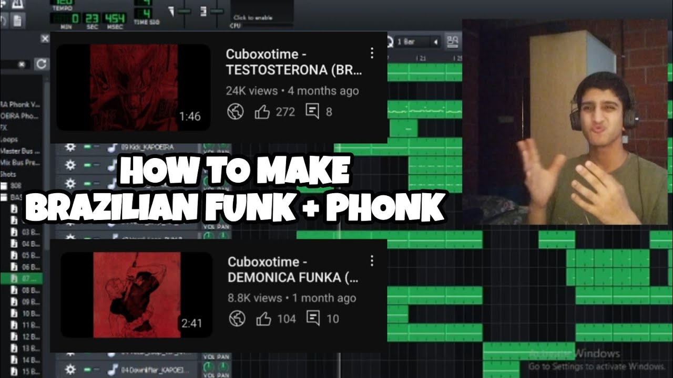Open the Mix Bus Pre... sidebar item

point(20,163)
